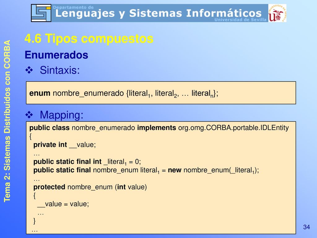
Task: Click 'org.omg.CORBA.portable.IDLEntity' in the mapping box
Action: (233, 128)
